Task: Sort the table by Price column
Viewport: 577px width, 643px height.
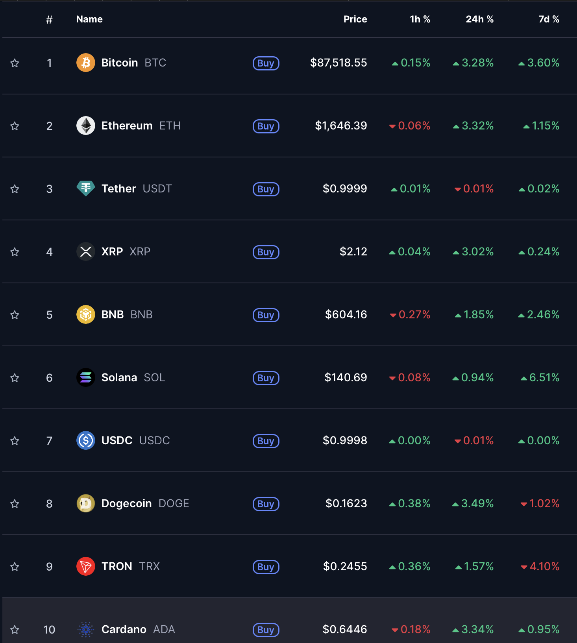Action: 355,19
